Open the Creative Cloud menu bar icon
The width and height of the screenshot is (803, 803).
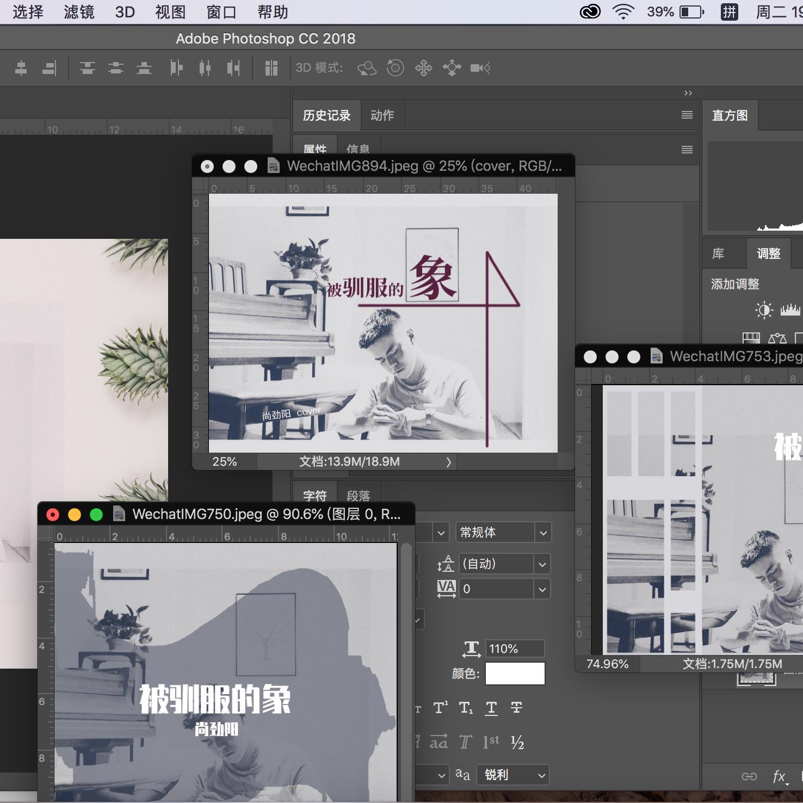click(x=590, y=11)
